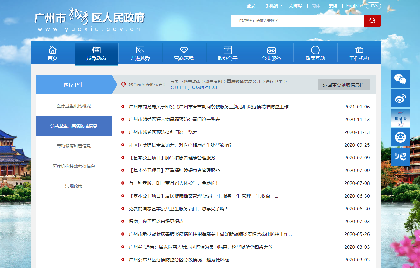Click the 穗好办 sidebar thumbnail
Screen dimensions: 420x268
400,118
